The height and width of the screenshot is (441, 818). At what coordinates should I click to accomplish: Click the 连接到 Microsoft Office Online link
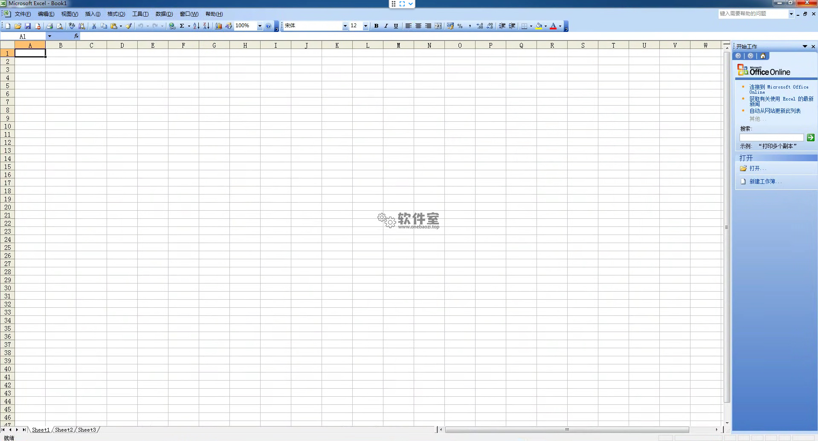click(x=779, y=89)
